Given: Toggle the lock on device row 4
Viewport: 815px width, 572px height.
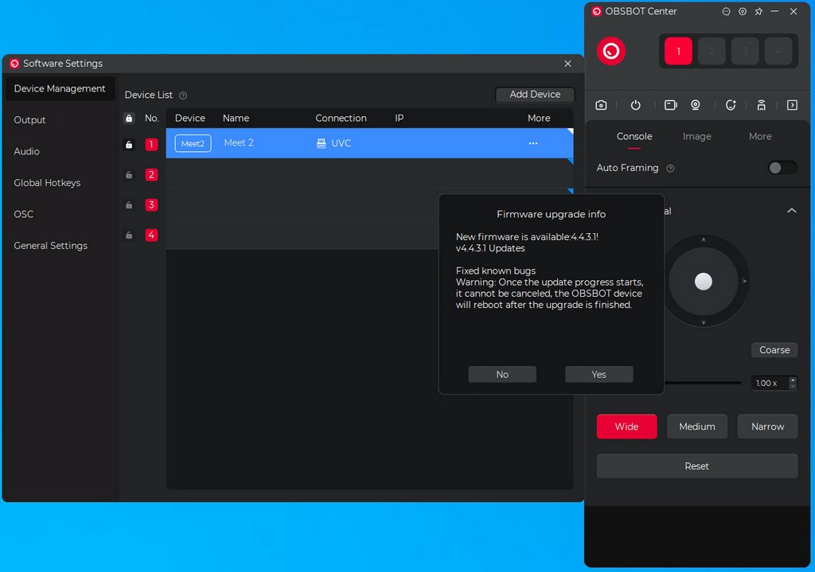Looking at the screenshot, I should coord(129,235).
